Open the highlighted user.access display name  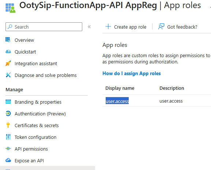pyautogui.click(x=117, y=101)
